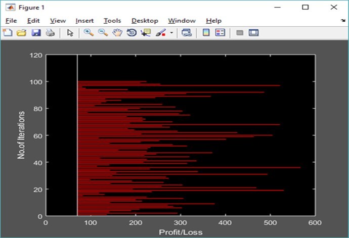Activate the Zoom Out magnifier tool
Image resolution: width=349 pixels, height=238 pixels.
click(x=103, y=33)
